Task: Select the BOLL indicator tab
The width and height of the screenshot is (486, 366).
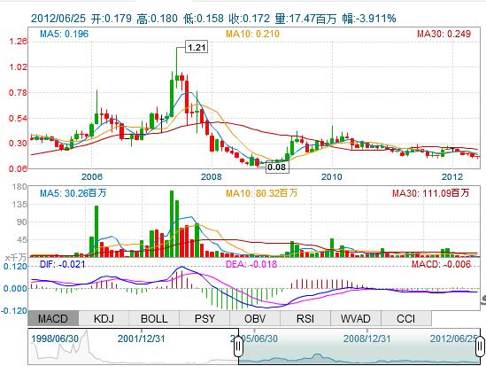Action: [x=154, y=318]
